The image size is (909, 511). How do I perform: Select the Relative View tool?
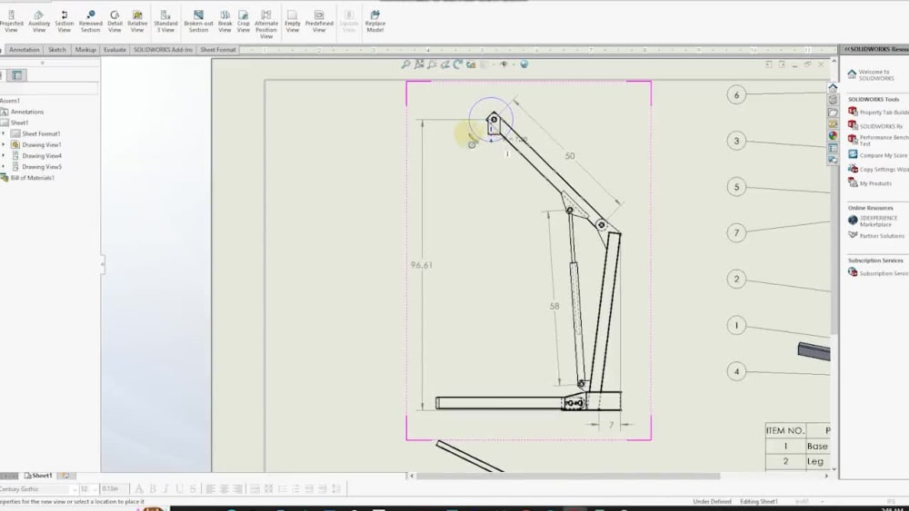pyautogui.click(x=137, y=22)
